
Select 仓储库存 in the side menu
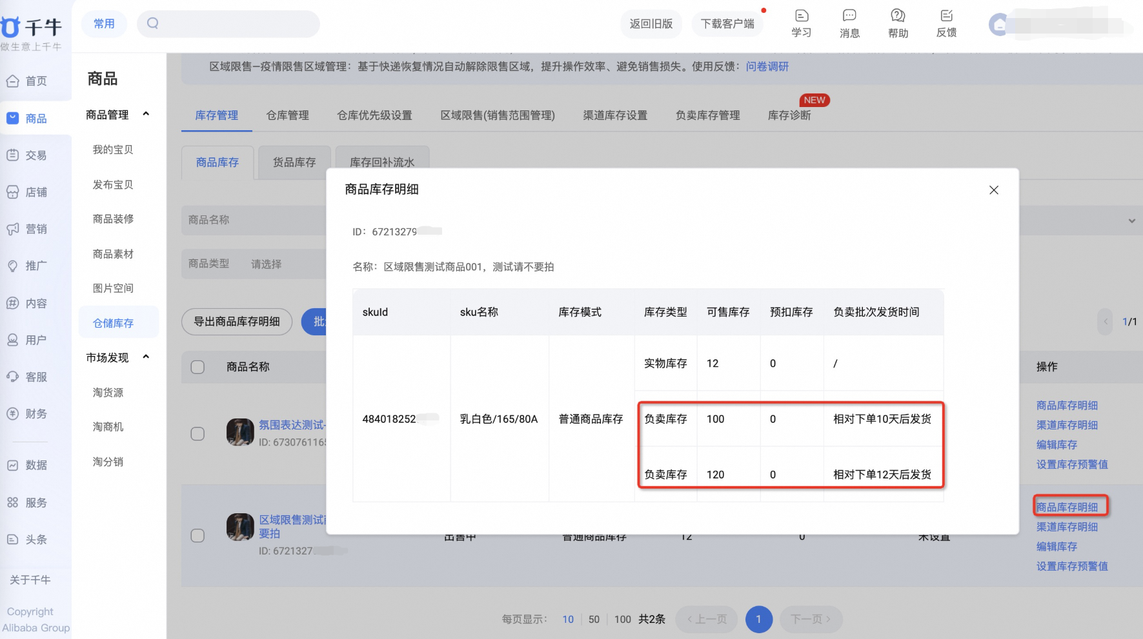119,322
